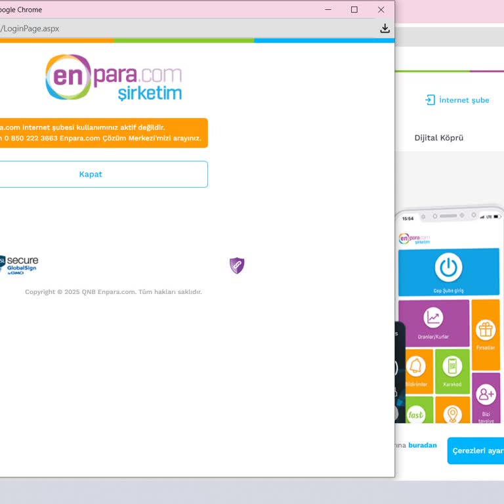Viewport: 504px width, 504px height.
Task: Maximize the Chrome popup window
Action: pos(354,10)
